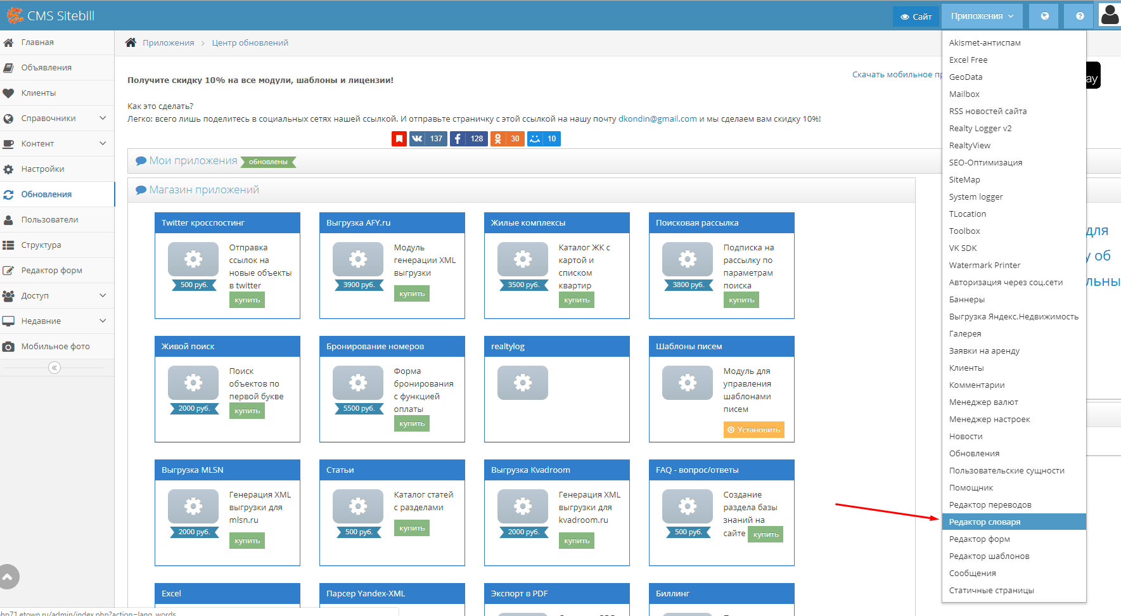Image resolution: width=1121 pixels, height=616 pixels.
Task: Open the Приложения dropdown menu
Action: tap(982, 16)
